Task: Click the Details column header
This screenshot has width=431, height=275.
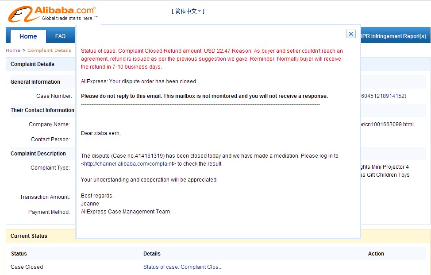Action: pos(152,254)
